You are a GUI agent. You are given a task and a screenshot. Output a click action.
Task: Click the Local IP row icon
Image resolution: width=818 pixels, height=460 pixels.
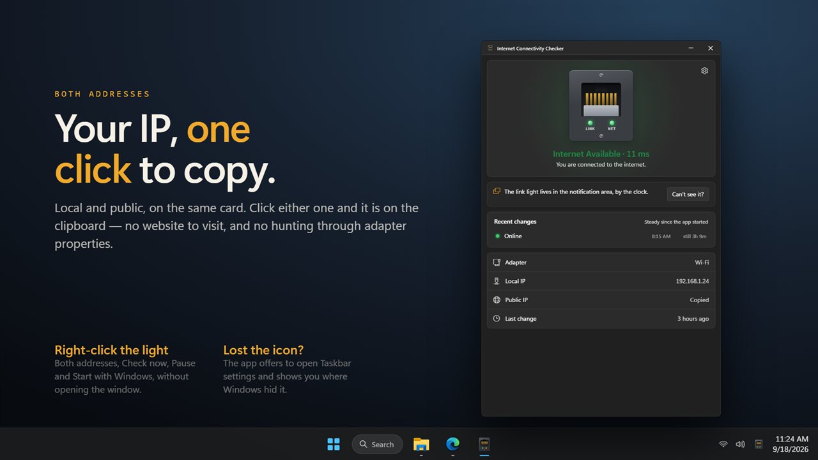(x=497, y=281)
